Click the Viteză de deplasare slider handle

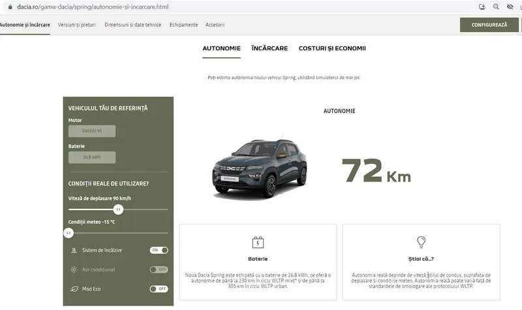point(118,209)
